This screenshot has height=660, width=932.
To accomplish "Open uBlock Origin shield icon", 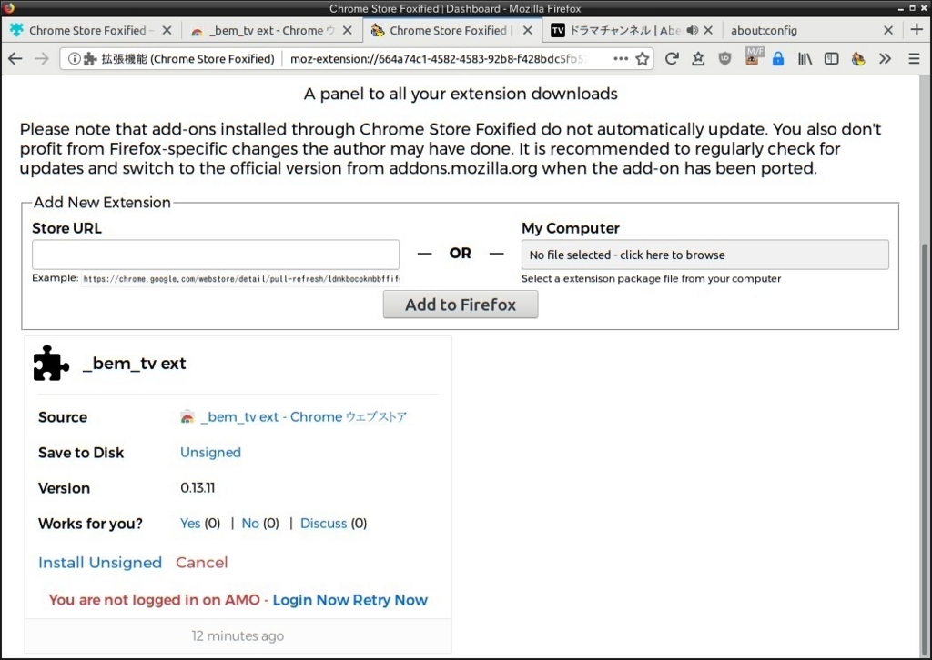I will [724, 59].
